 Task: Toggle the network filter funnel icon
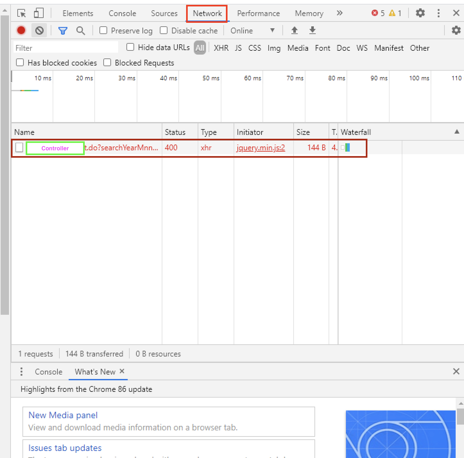[63, 31]
